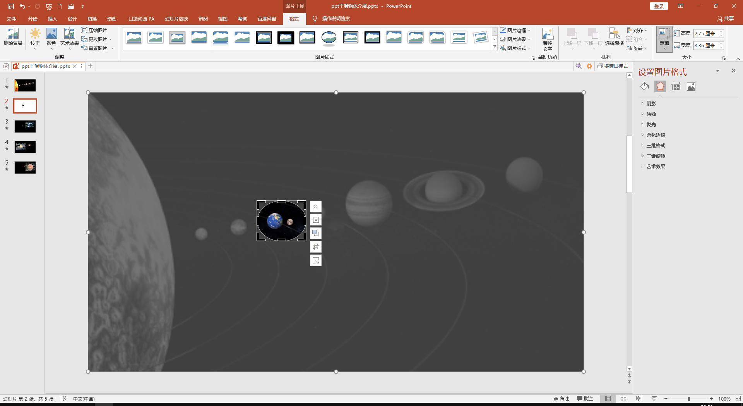Click Multi-window mode (多窗口模式)
Screen dimensions: 743x406
(613, 66)
